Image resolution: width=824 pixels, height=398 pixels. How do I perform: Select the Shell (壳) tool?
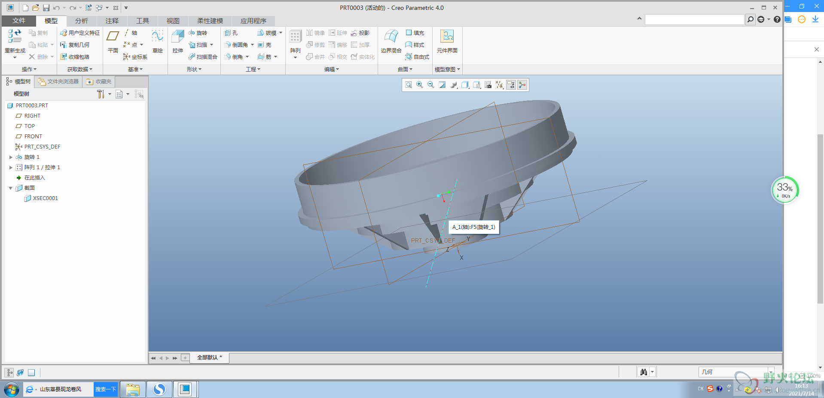click(265, 45)
